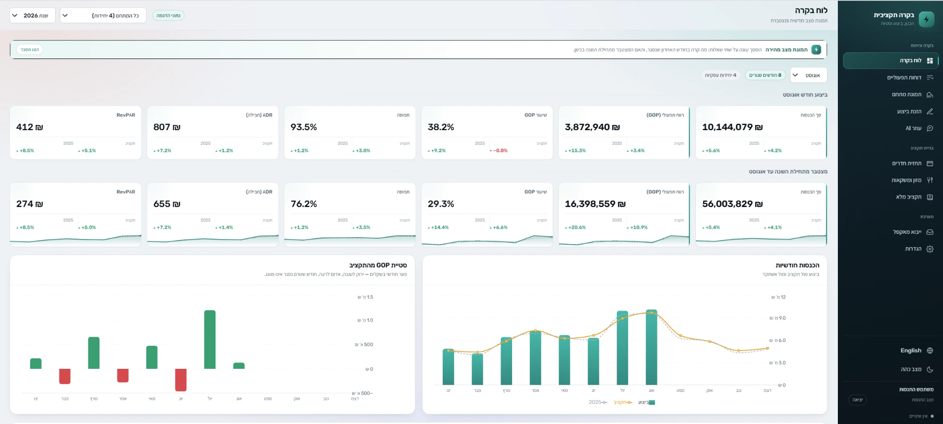Click the 93.5% occupancy value
The image size is (943, 424).
(304, 127)
